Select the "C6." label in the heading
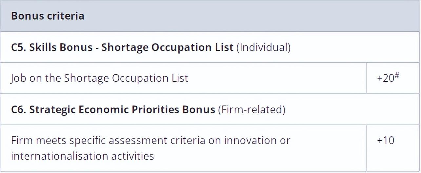Image resolution: width=421 pixels, height=173 pixels. point(19,109)
